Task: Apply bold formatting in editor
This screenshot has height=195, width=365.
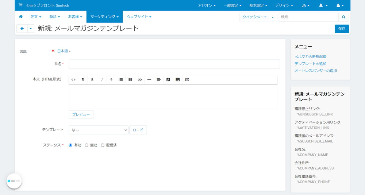Action: 92,79
